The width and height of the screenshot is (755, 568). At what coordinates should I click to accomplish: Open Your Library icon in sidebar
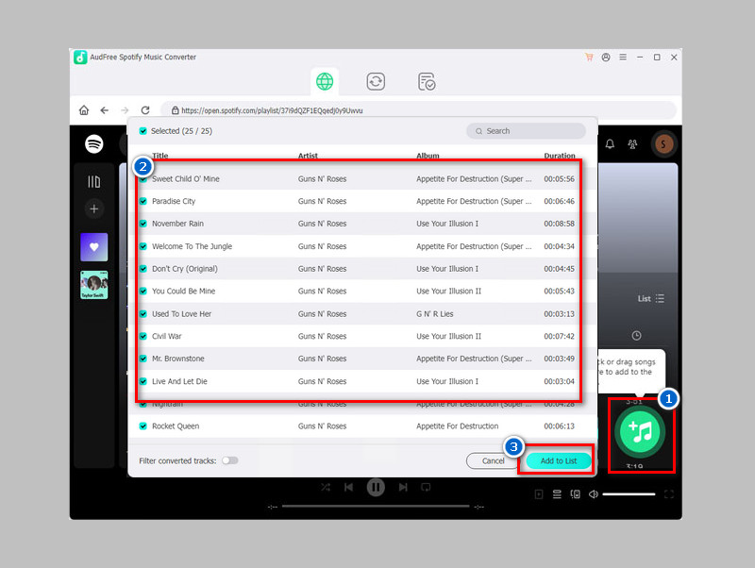(93, 181)
